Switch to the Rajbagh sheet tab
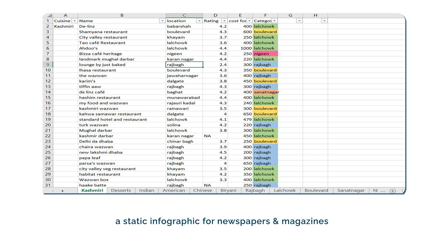The width and height of the screenshot is (447, 251). 255,190
